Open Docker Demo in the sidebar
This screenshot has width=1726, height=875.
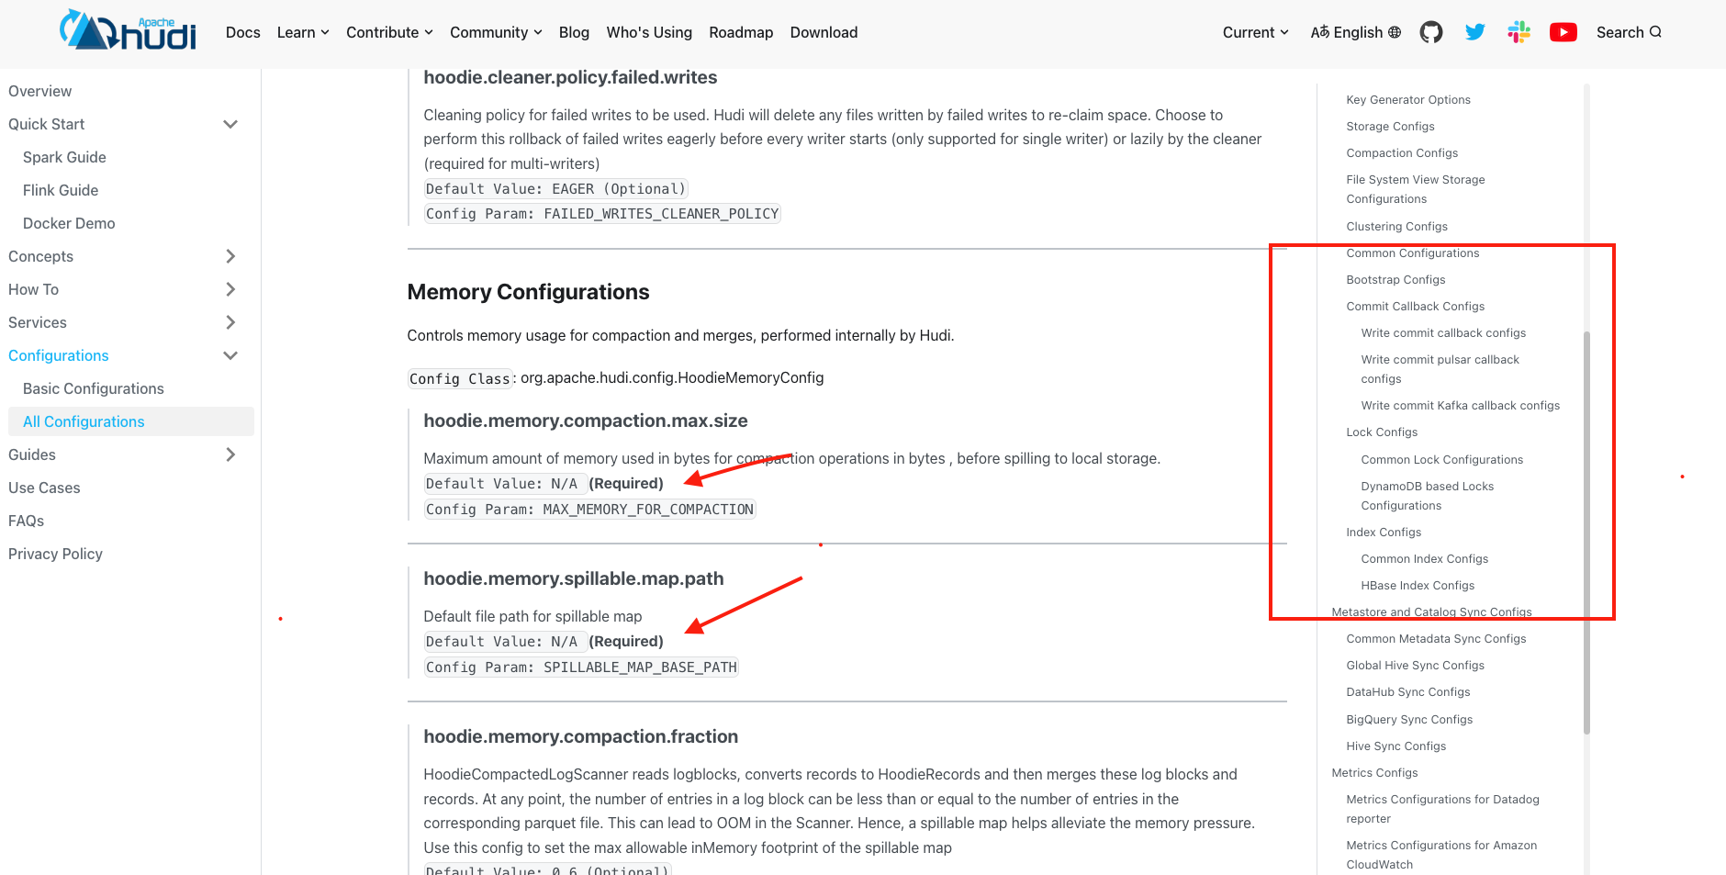pos(69,223)
